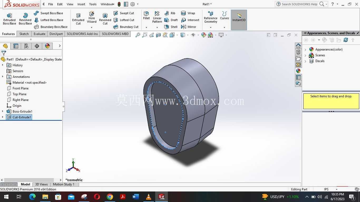Open the Curves dropdown arrow
This screenshot has height=202, width=360.
225,27
